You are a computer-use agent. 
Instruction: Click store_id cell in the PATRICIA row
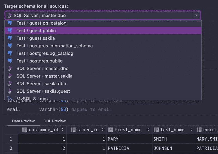tap(86, 148)
